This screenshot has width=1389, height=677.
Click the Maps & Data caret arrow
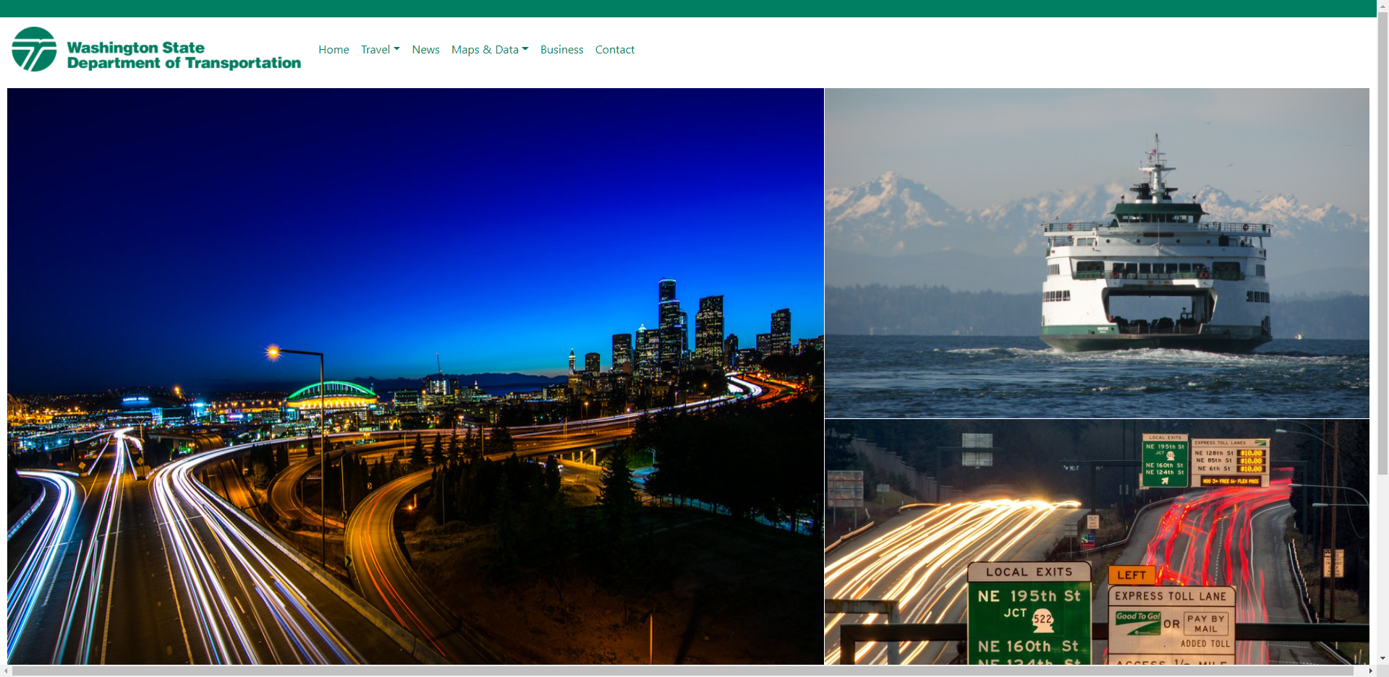click(525, 49)
